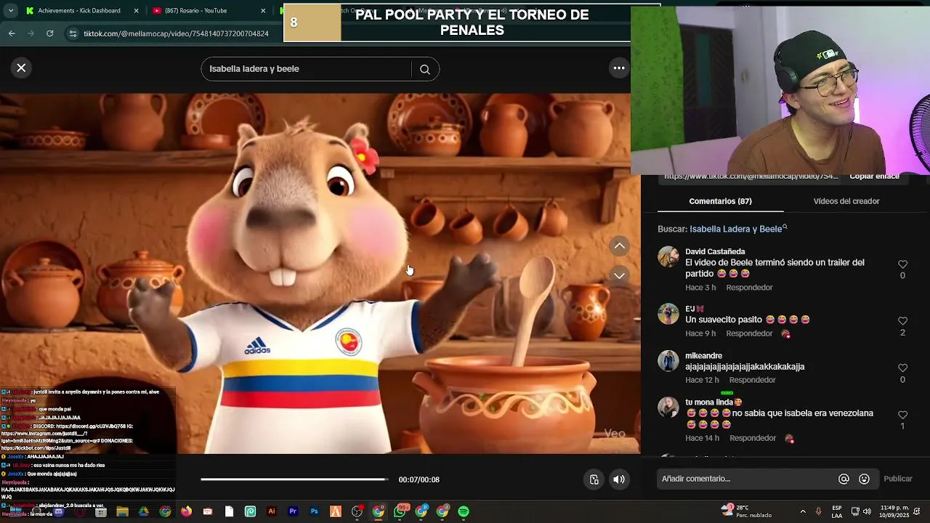Click the search magnifier icon in TikTok
The image size is (930, 523).
425,69
